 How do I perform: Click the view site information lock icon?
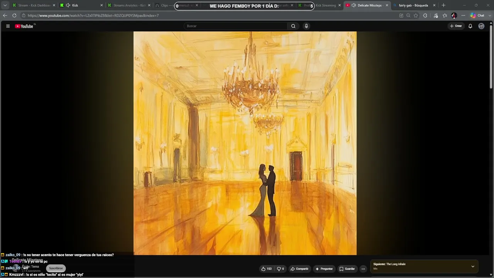[24, 15]
